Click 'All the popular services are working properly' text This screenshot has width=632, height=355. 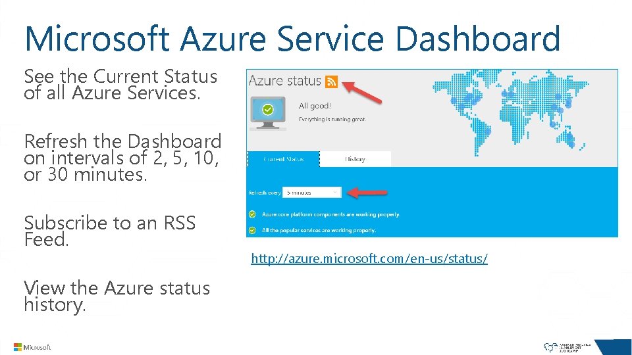319,230
